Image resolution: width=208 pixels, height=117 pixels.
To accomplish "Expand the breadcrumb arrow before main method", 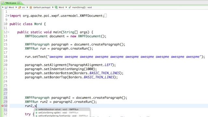I will point(66,7).
